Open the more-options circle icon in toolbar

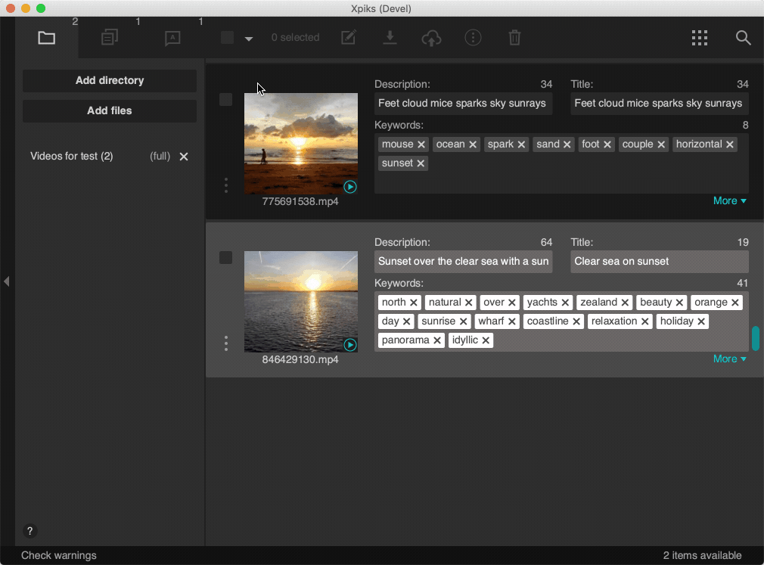[473, 38]
